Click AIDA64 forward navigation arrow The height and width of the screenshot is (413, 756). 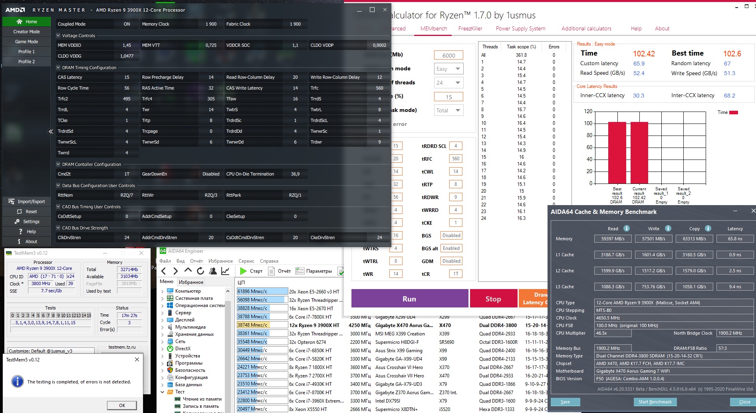coord(175,271)
